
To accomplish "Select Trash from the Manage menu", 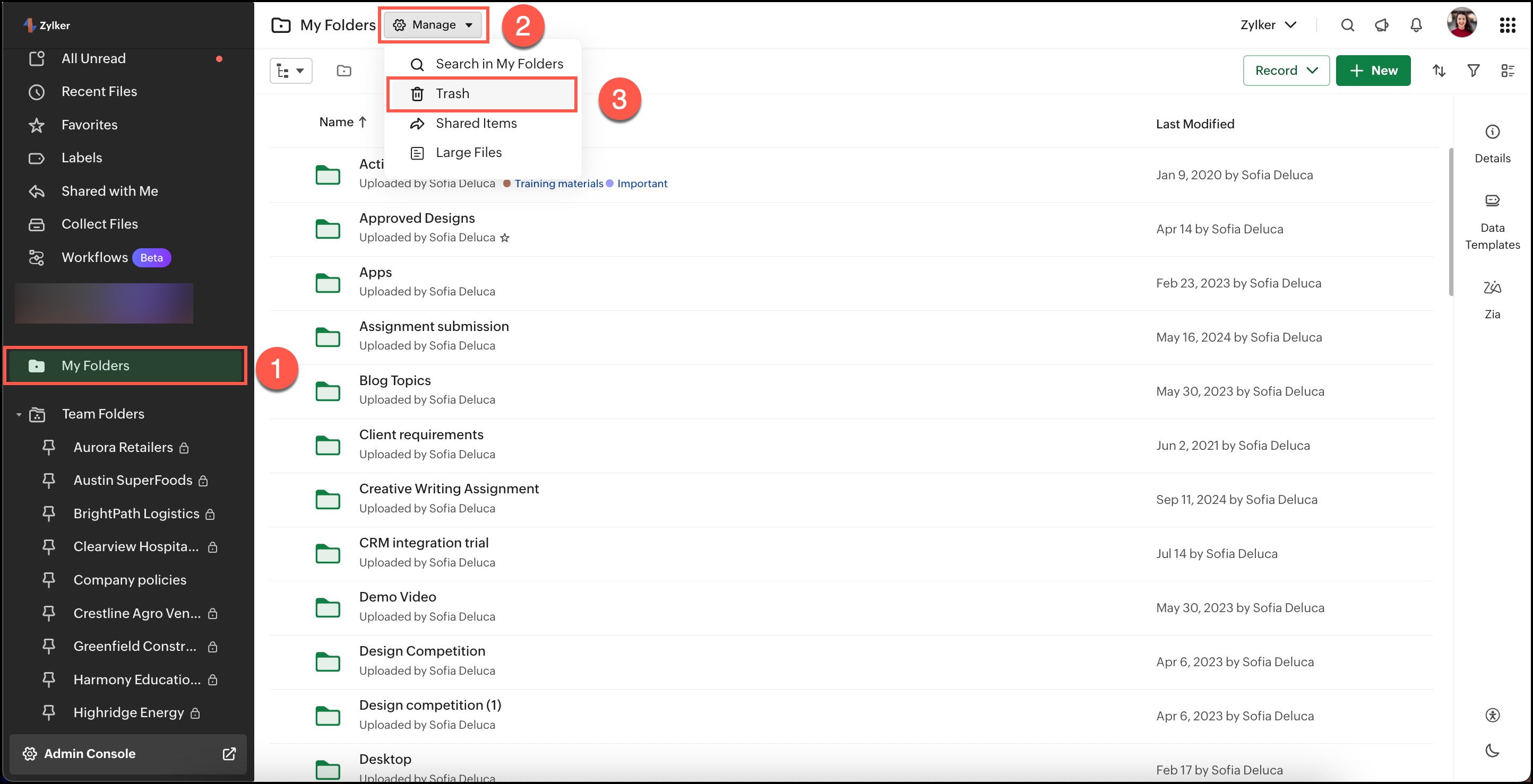I will coord(452,94).
